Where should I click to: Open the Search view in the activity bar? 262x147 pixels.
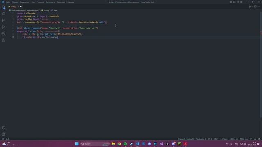[x=3, y=14]
